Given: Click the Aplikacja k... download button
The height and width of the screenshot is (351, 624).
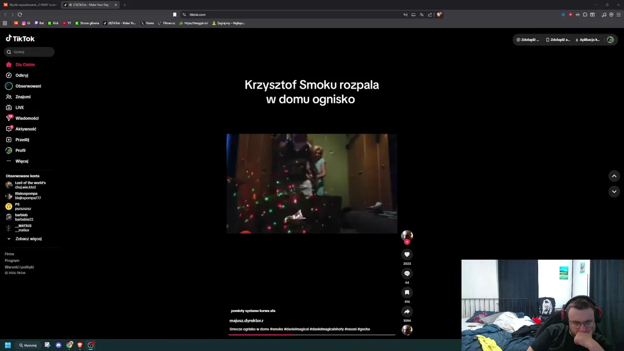Looking at the screenshot, I should (x=587, y=39).
